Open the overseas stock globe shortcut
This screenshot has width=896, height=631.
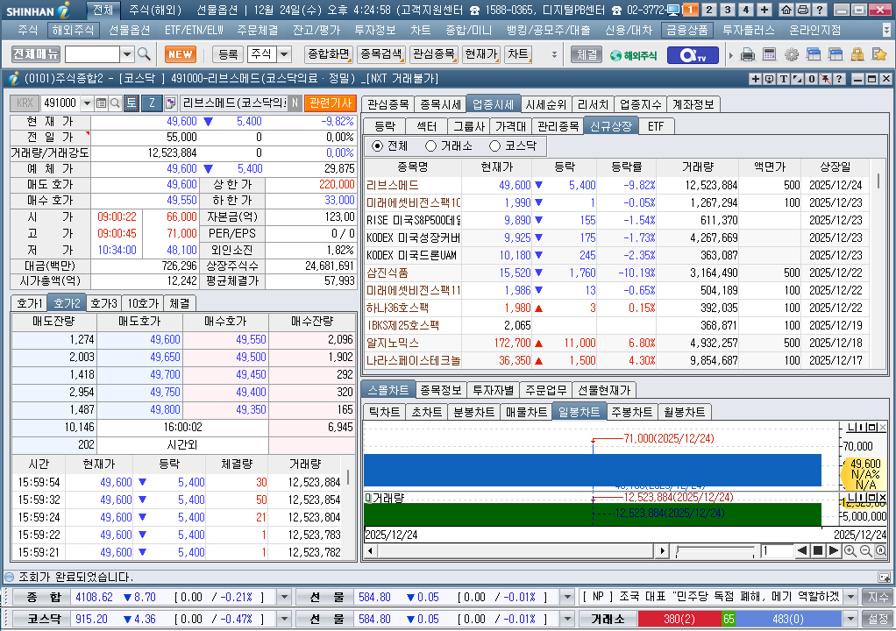pos(633,55)
